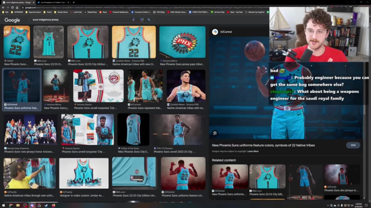The height and width of the screenshot is (208, 371).
Task: Open related 'Phoenix Suns 22/23 City Edit...' thumbnail
Action: click(x=267, y=176)
